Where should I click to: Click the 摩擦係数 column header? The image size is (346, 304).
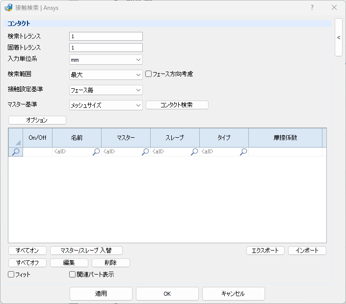(x=285, y=138)
